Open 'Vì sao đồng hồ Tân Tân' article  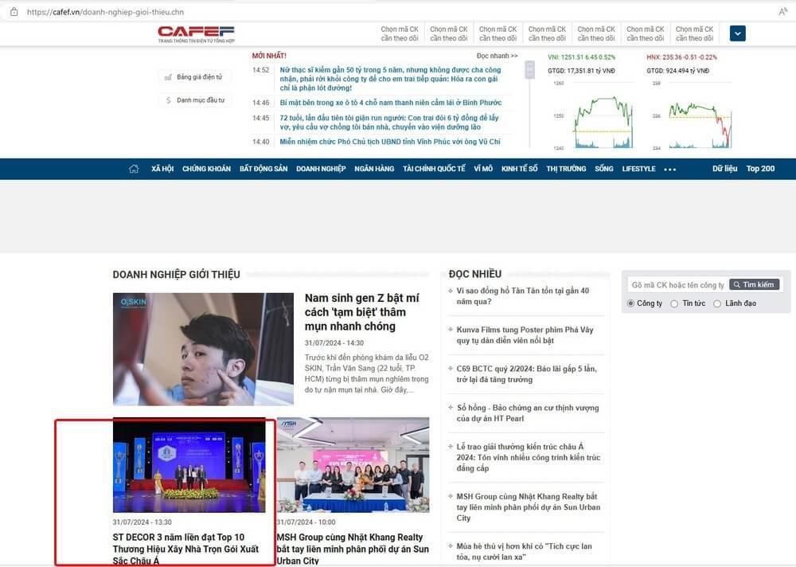point(522,296)
